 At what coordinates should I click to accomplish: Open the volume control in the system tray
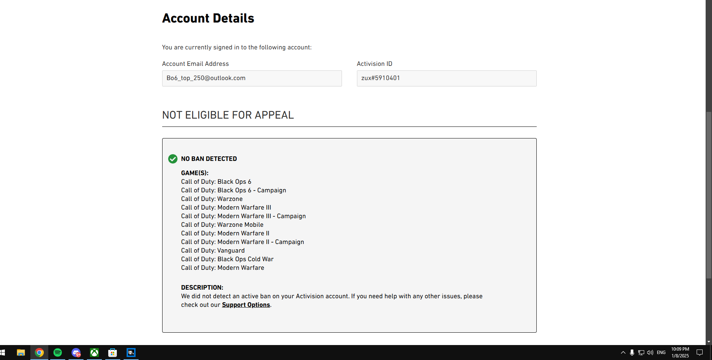[650, 353]
